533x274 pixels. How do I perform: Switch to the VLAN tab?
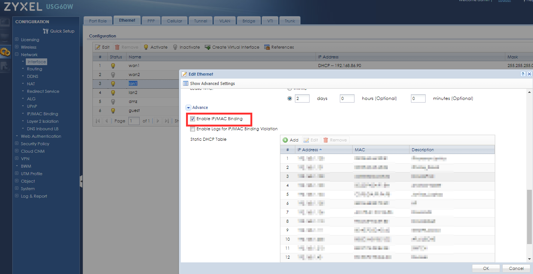click(225, 21)
